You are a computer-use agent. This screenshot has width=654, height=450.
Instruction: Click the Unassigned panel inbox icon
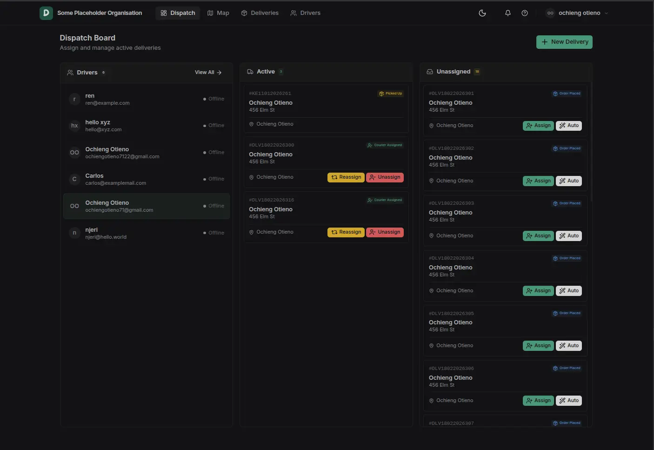[x=430, y=72]
